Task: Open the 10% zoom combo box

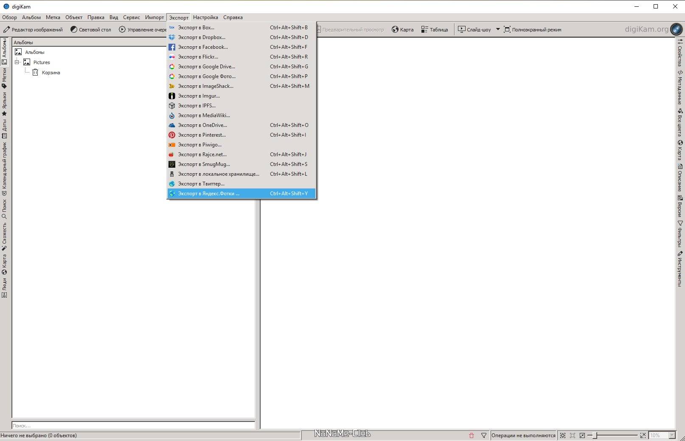Action: coord(662,435)
